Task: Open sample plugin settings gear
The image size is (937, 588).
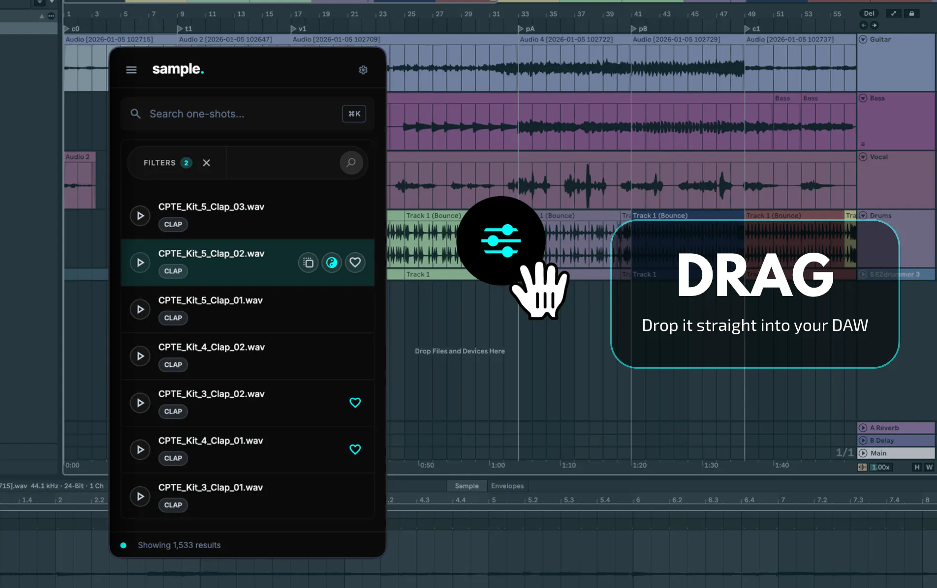Action: [x=363, y=70]
